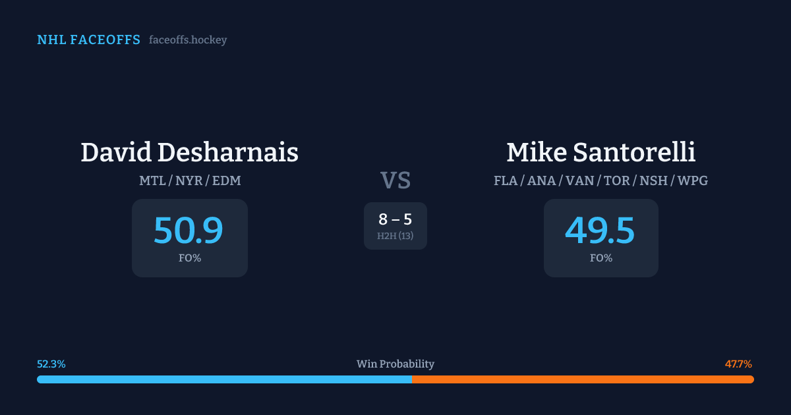Image resolution: width=791 pixels, height=415 pixels.
Task: Click the VS text between players
Action: coord(395,180)
